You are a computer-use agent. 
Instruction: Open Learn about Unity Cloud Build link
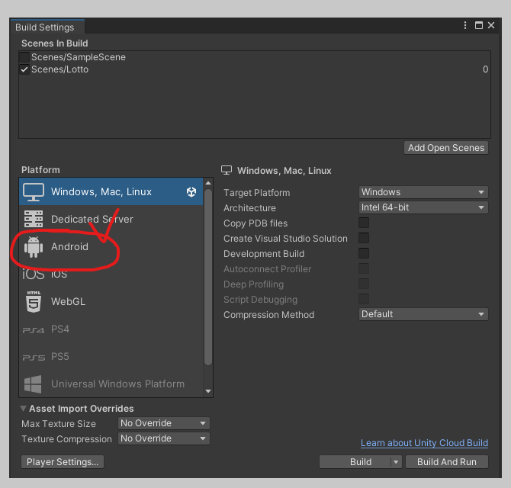[x=424, y=443]
